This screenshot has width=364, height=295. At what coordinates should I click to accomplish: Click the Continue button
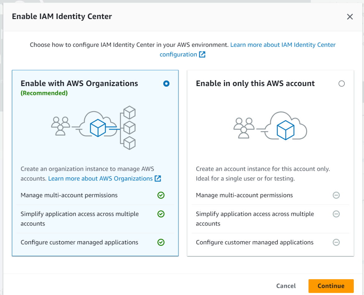[x=331, y=286]
